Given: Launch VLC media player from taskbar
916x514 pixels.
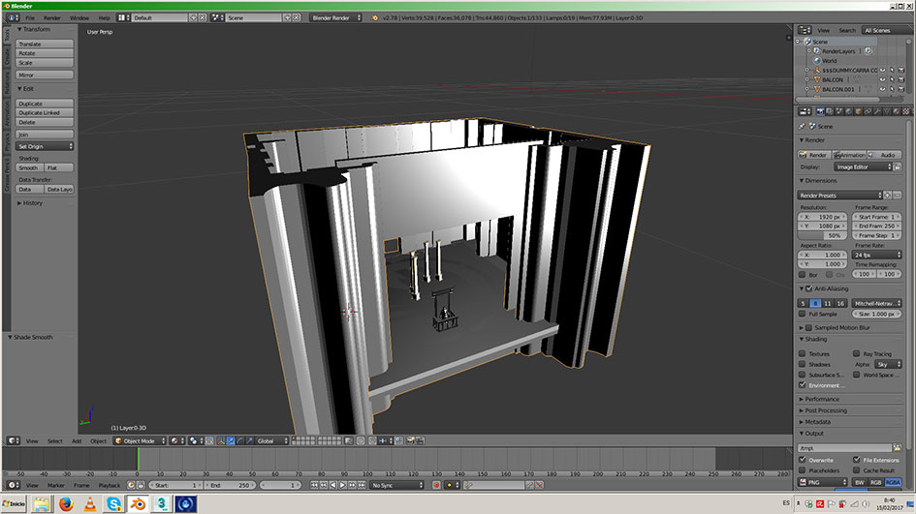Looking at the screenshot, I should click(x=90, y=503).
